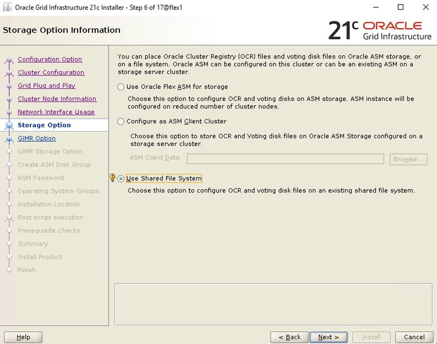Viewport: 437px width, 344px height.
Task: Click the Cluster Configuration step marker icon
Action: [9, 73]
